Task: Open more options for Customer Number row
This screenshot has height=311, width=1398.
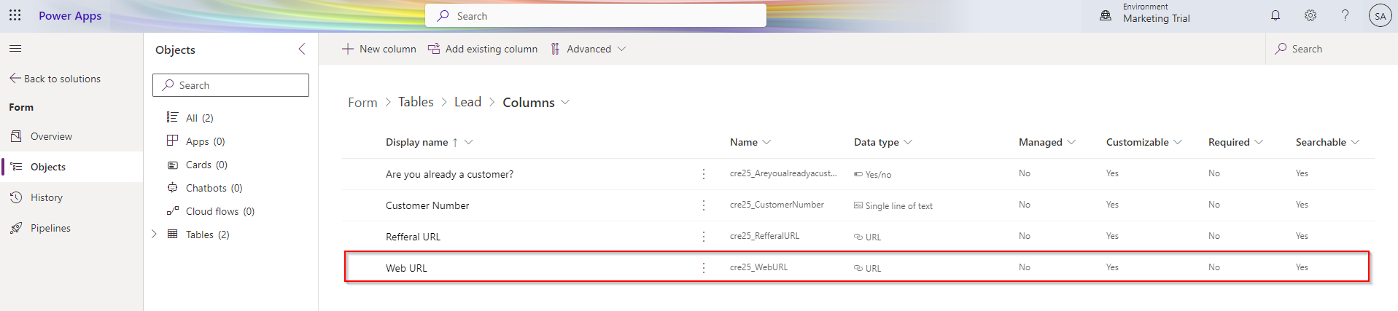Action: coord(703,205)
